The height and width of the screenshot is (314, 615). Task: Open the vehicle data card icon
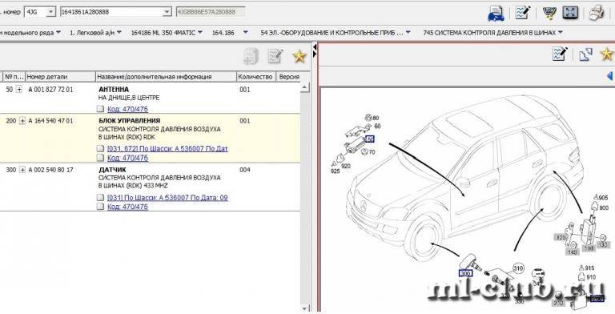pos(496,14)
